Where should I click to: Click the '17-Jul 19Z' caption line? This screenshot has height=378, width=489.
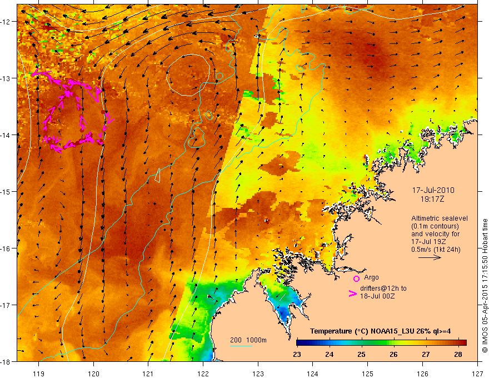(x=428, y=241)
